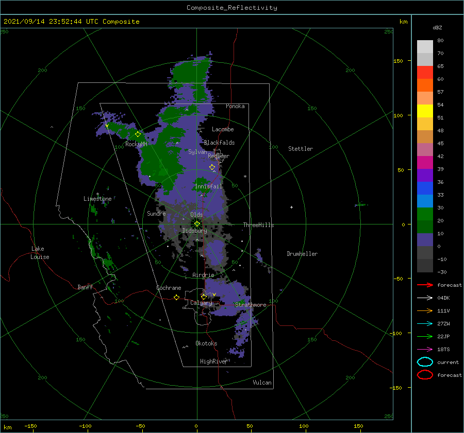Viewport: 464px width, 433px height.
Task: Click the HighRiver town label
Action: coord(213,362)
